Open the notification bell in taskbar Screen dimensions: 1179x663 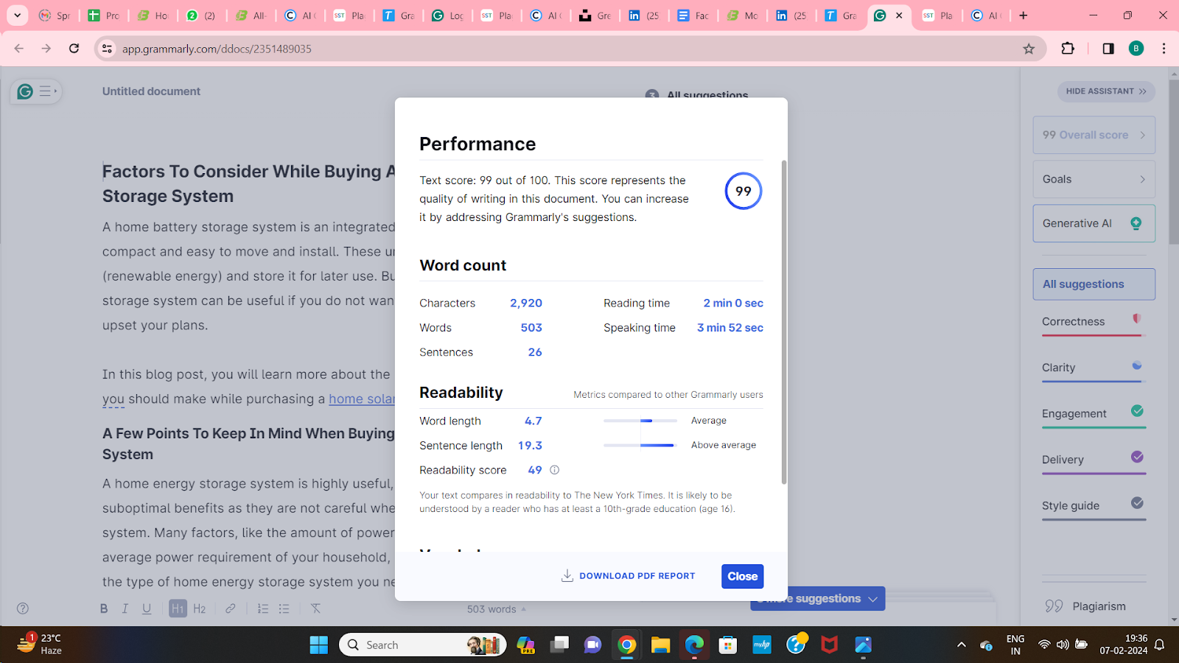(x=1160, y=645)
